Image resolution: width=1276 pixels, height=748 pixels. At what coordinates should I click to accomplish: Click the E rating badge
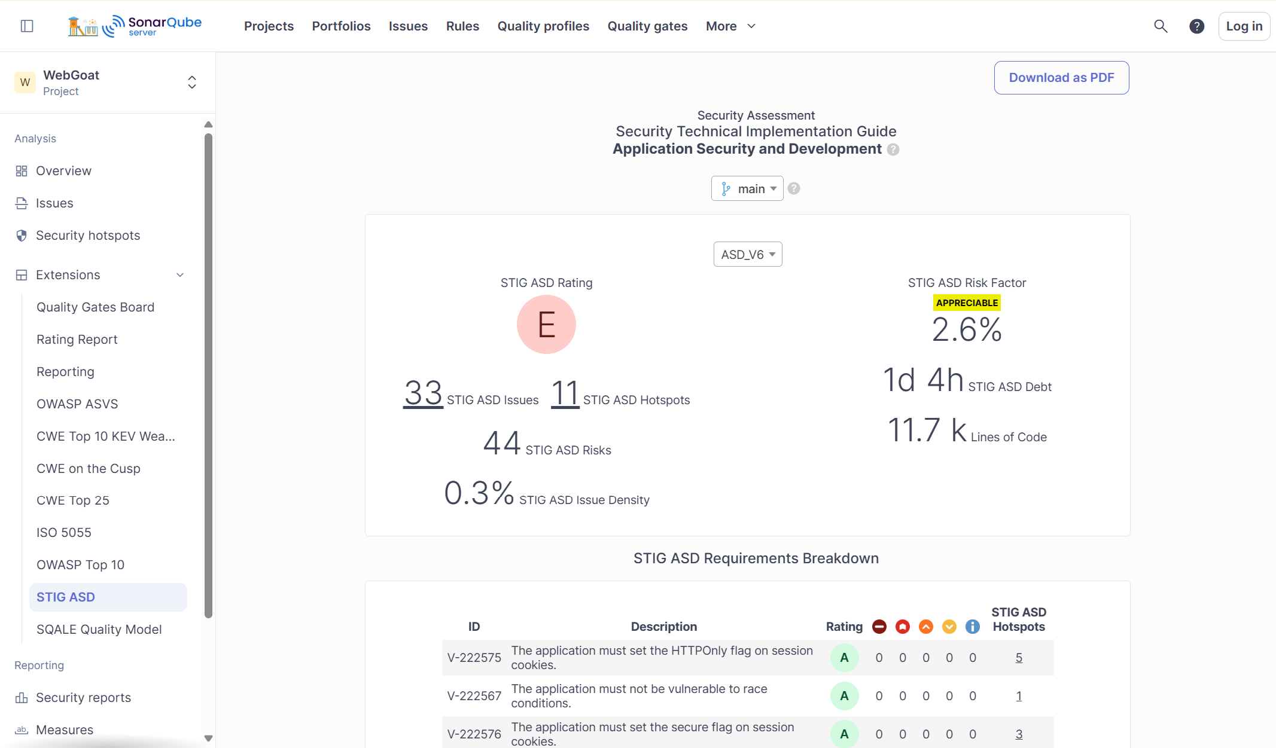click(546, 325)
